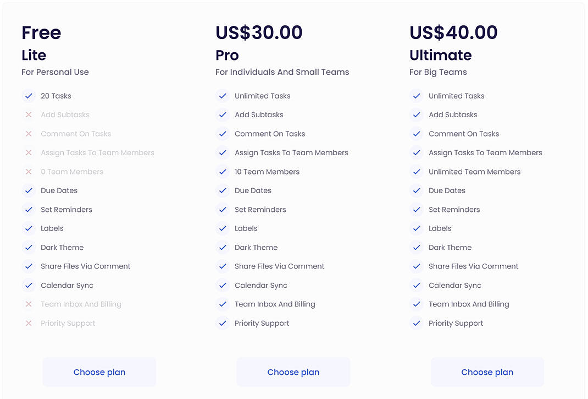This screenshot has height=399, width=588.
Task: Choose plan for the Pro tier
Action: pos(293,371)
